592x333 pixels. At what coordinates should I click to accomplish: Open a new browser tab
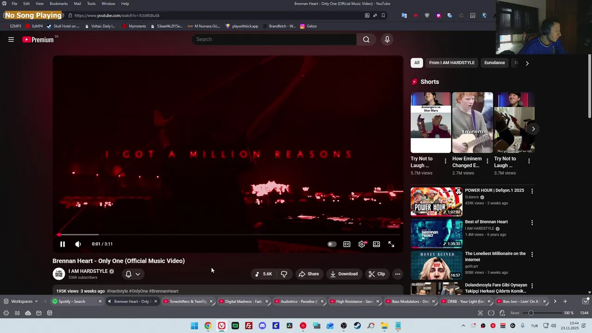(x=565, y=302)
